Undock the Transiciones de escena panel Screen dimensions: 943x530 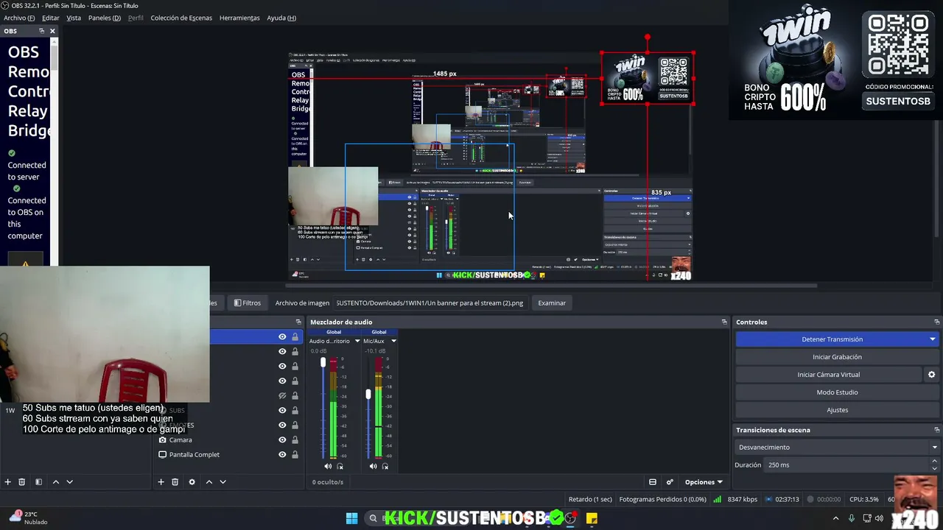coord(936,430)
